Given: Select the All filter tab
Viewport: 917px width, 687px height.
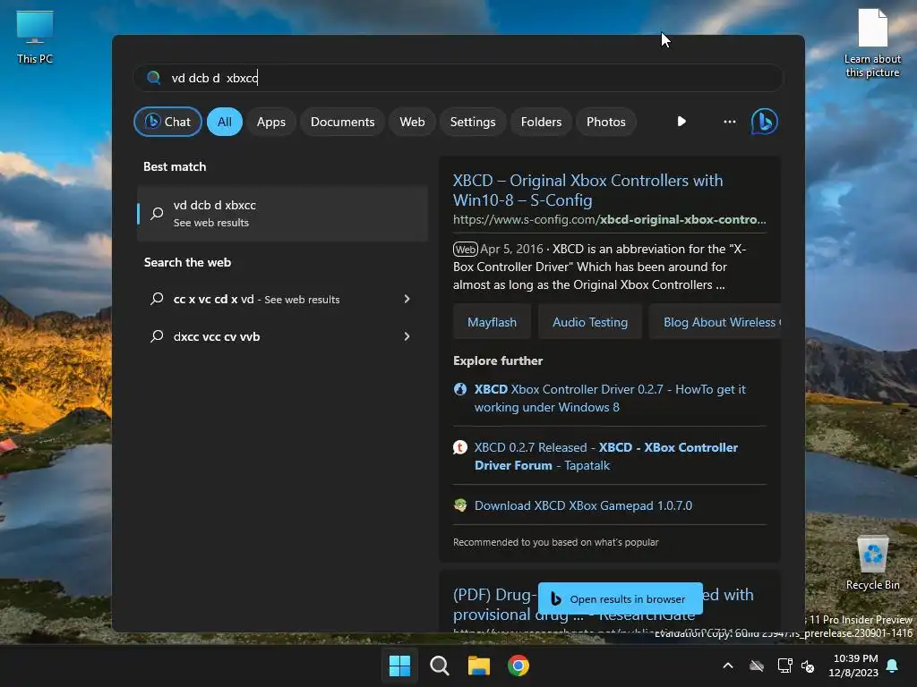Looking at the screenshot, I should 225,122.
